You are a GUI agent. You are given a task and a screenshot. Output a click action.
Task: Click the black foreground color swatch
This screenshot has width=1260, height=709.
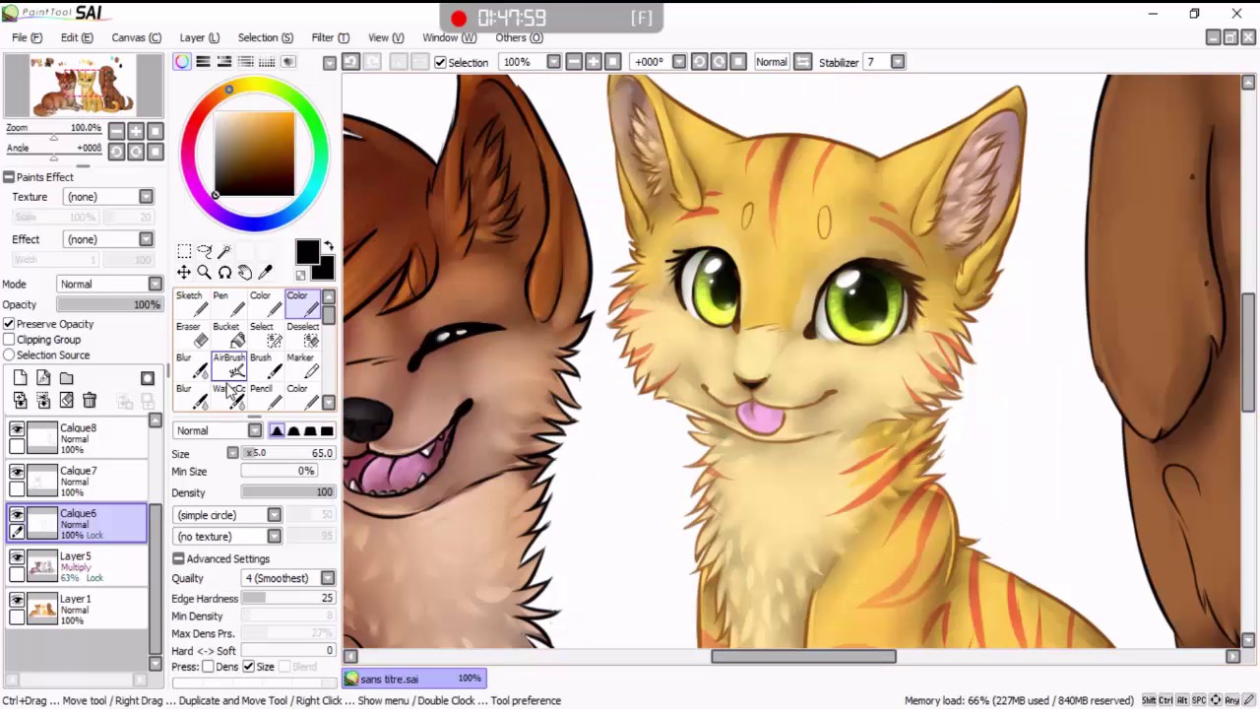pyautogui.click(x=307, y=252)
